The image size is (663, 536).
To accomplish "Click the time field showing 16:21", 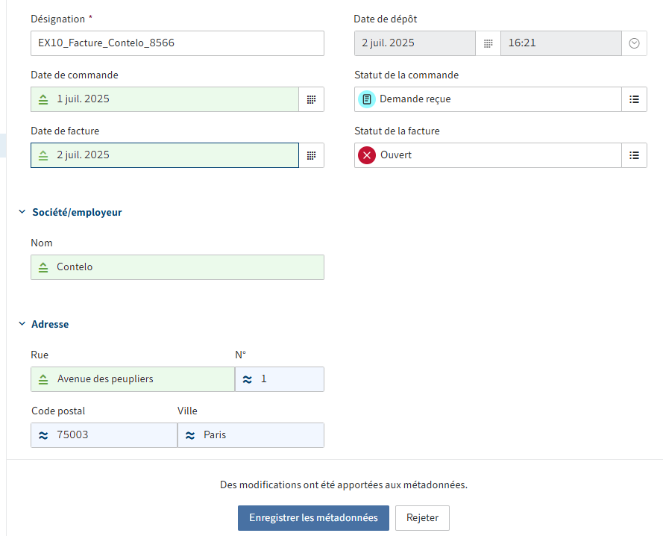I will [561, 43].
